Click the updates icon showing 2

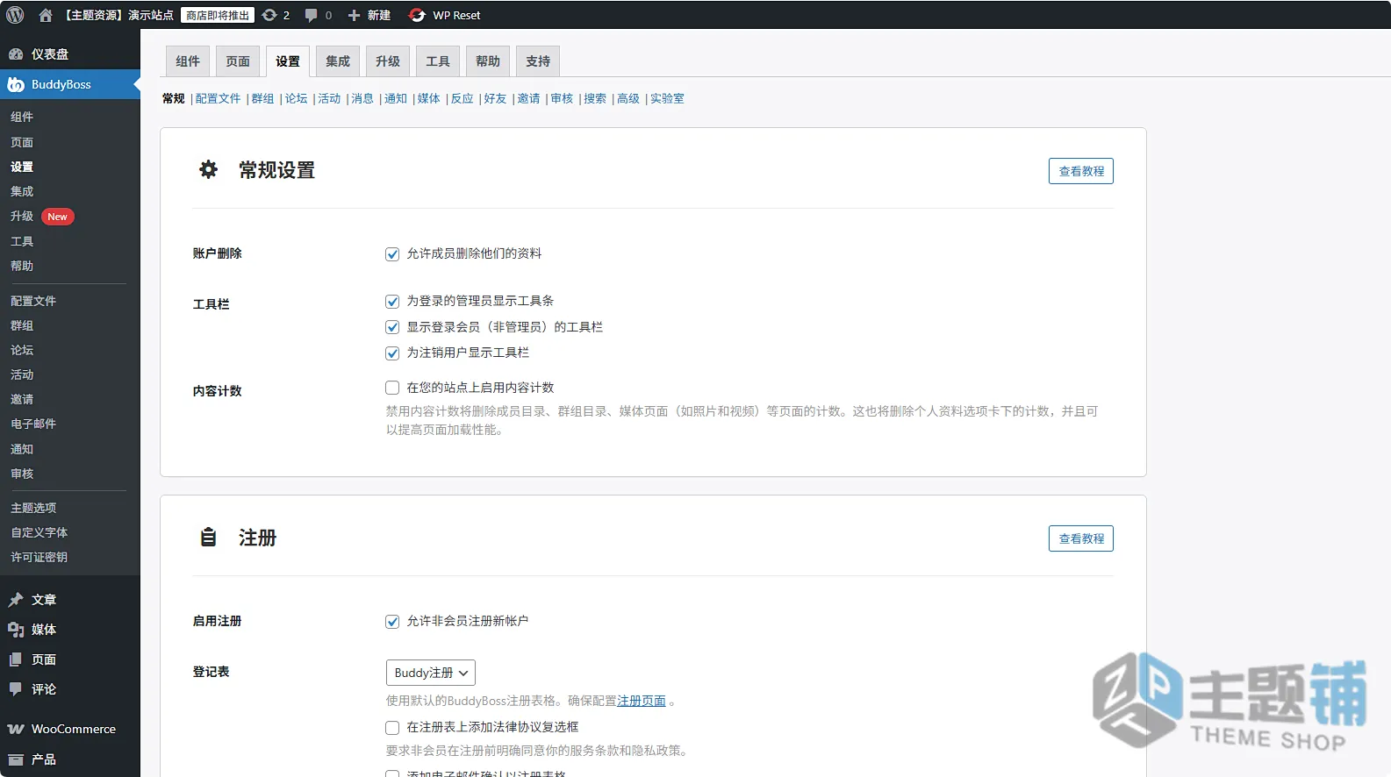(269, 15)
